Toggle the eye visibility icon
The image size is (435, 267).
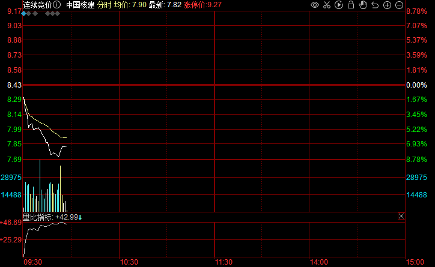click(314, 5)
